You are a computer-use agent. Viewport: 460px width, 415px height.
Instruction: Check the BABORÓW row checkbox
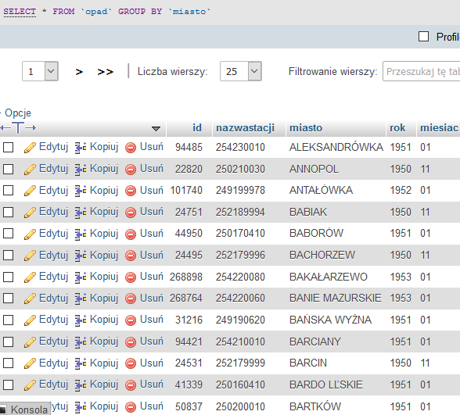[8, 234]
